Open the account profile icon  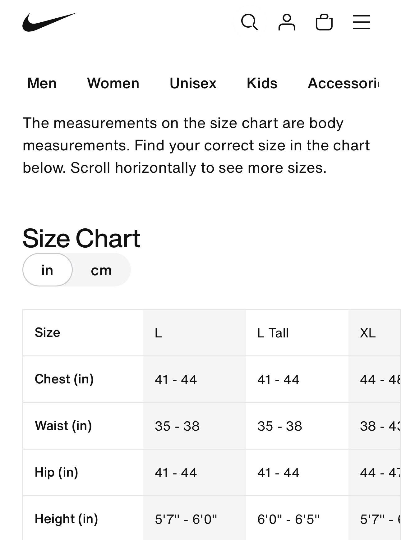pos(287,22)
